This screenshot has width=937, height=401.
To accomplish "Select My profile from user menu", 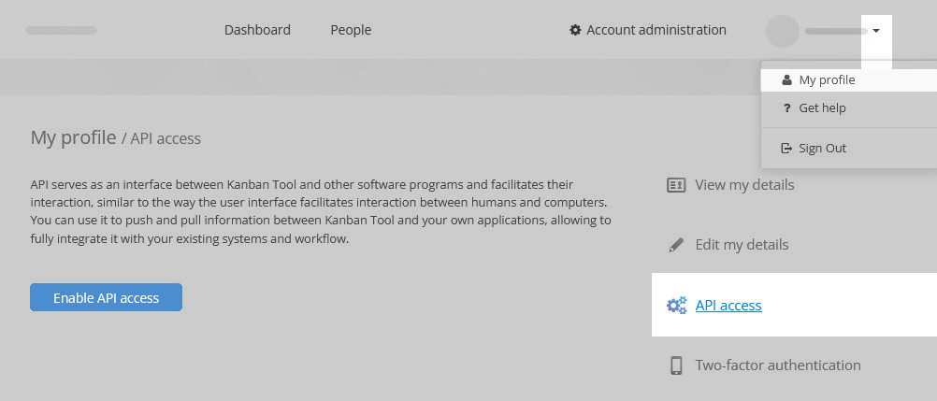I will tap(848, 80).
